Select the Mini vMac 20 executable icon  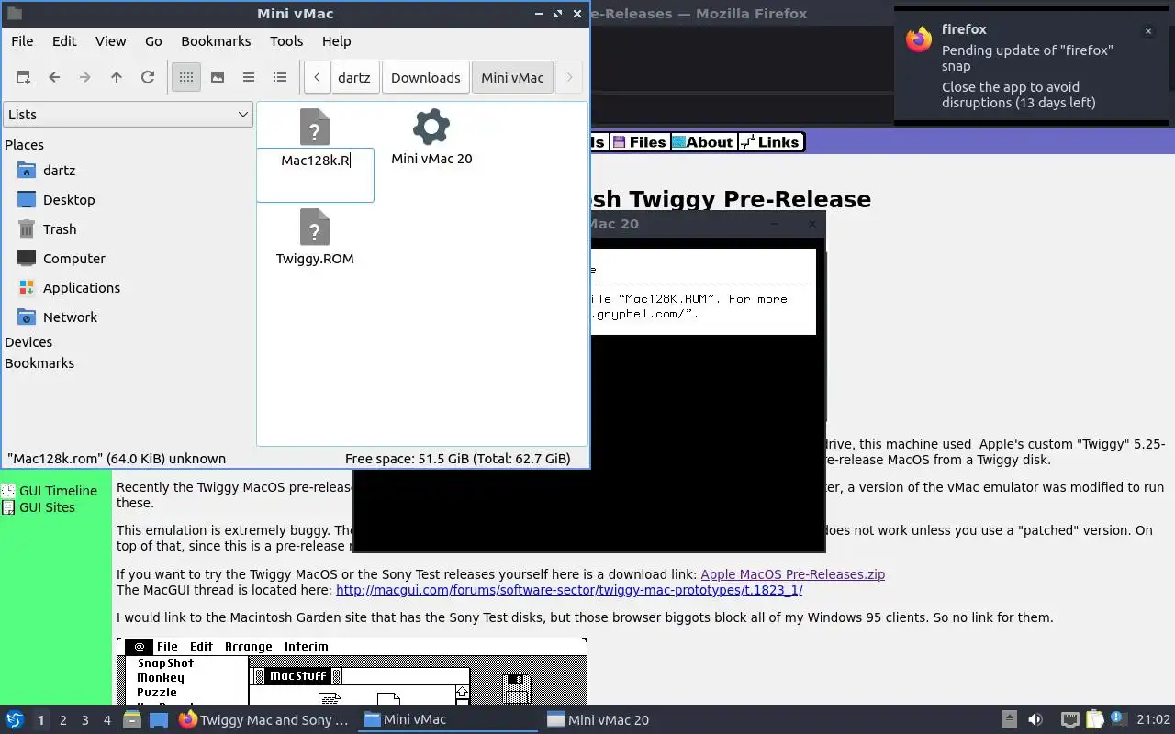click(x=431, y=127)
